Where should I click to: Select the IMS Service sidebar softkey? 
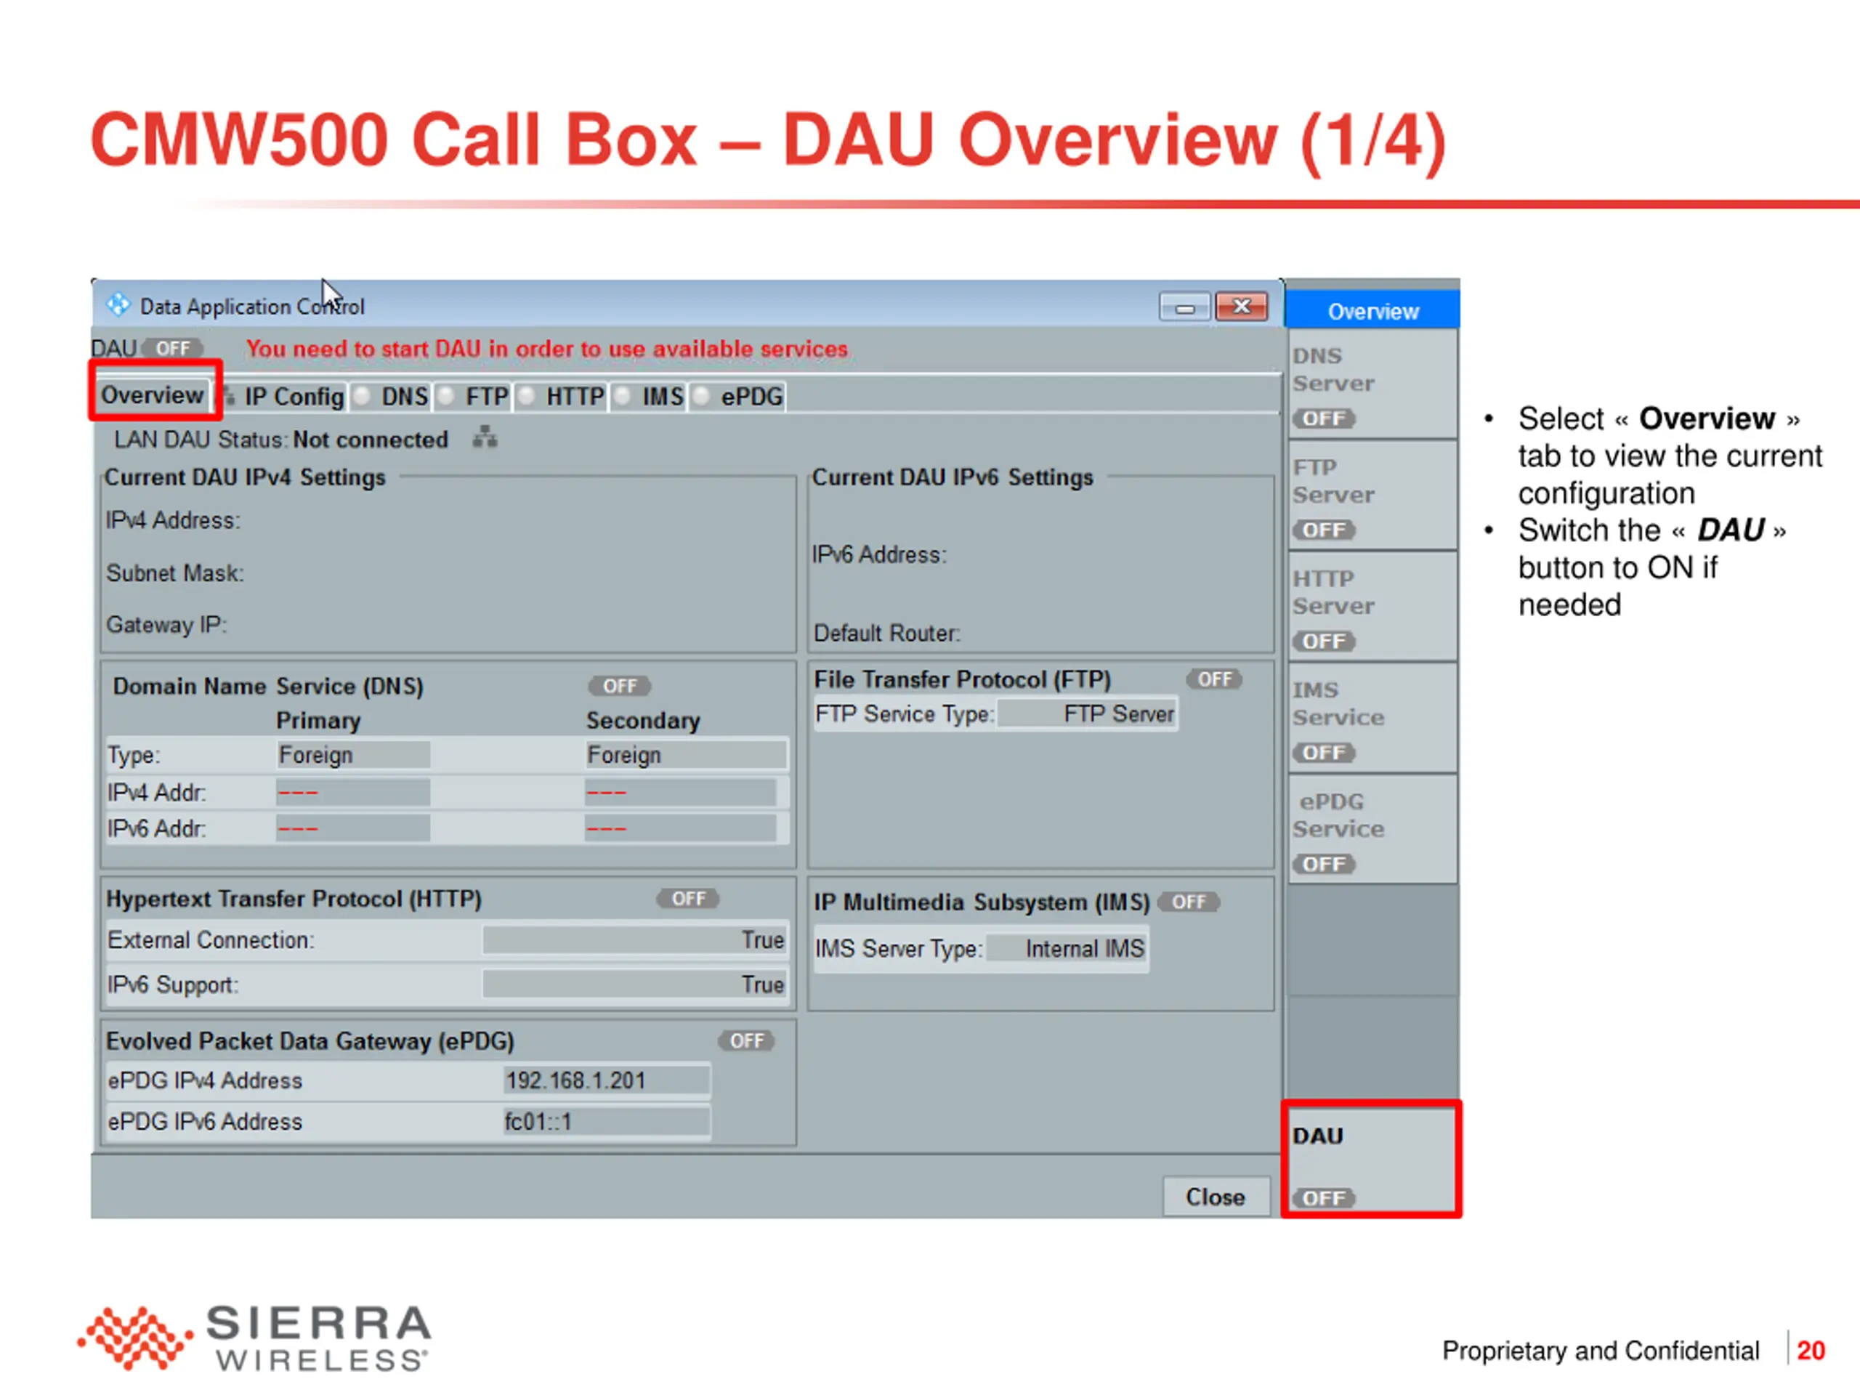point(1373,718)
